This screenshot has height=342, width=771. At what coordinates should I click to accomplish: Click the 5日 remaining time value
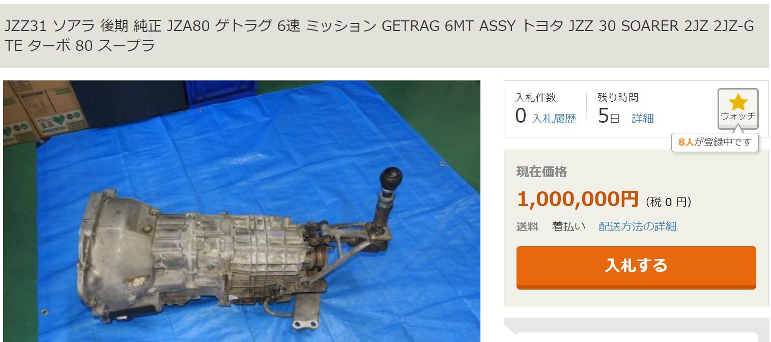pyautogui.click(x=609, y=117)
